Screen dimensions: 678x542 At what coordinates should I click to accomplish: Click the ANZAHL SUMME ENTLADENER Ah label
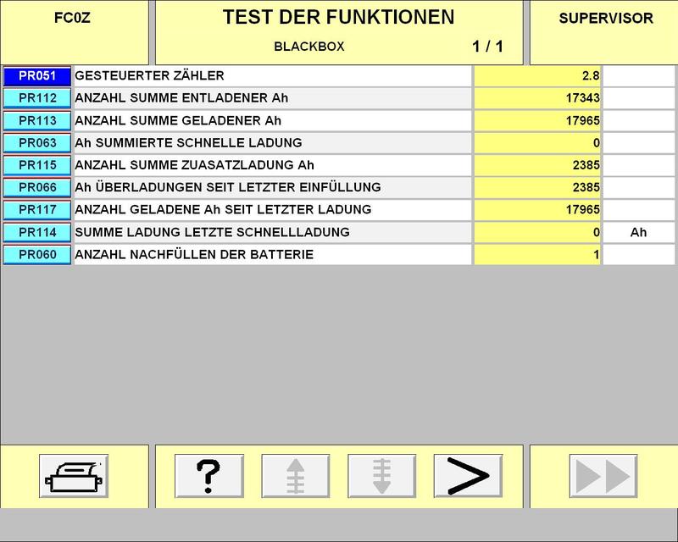(x=271, y=98)
